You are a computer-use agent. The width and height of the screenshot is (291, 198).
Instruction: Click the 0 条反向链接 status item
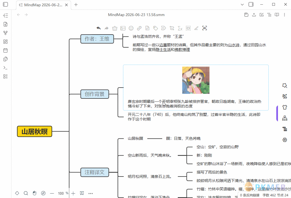(250, 195)
